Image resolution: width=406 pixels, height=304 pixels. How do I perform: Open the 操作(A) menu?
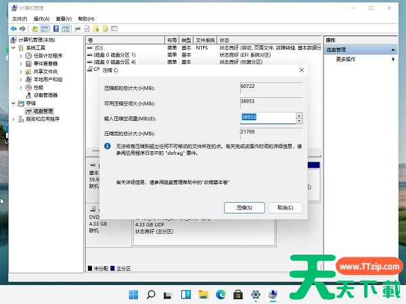pos(41,19)
